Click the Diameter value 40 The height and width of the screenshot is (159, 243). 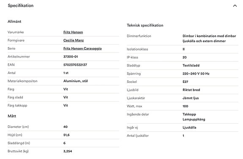point(66,127)
